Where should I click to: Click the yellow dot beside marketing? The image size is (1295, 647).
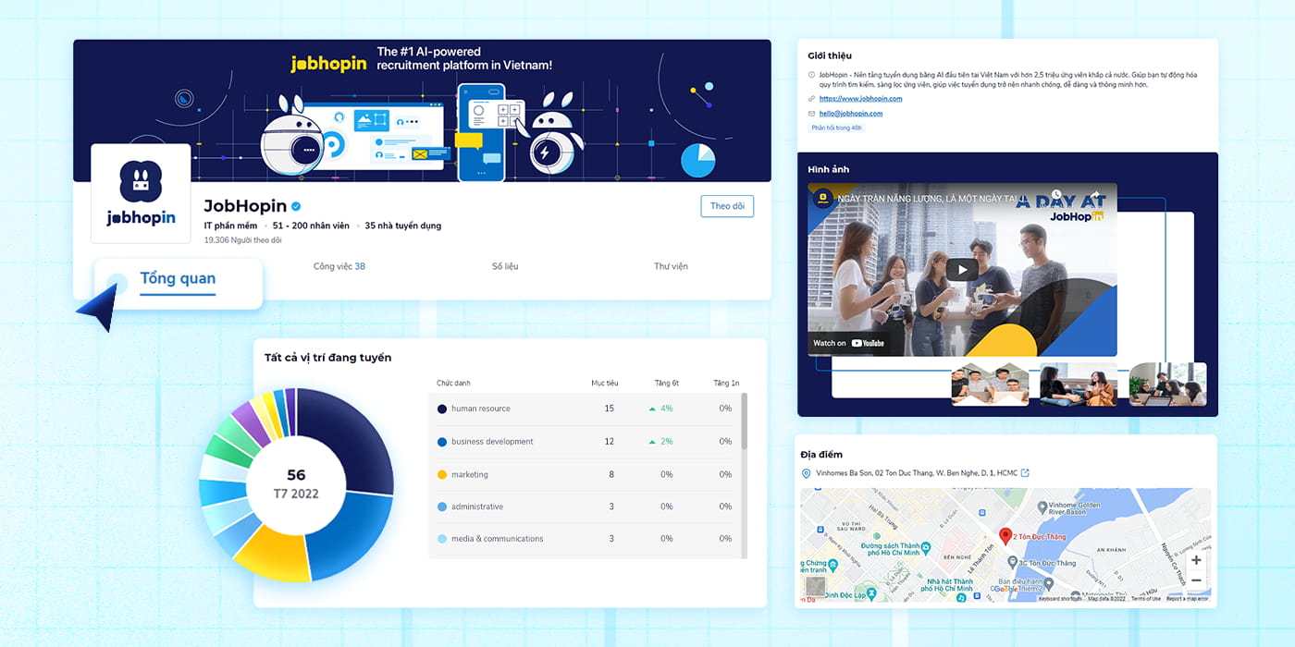[x=442, y=474]
